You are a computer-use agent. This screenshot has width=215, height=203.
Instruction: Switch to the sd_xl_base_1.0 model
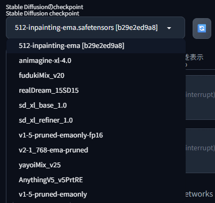[x=96, y=105]
